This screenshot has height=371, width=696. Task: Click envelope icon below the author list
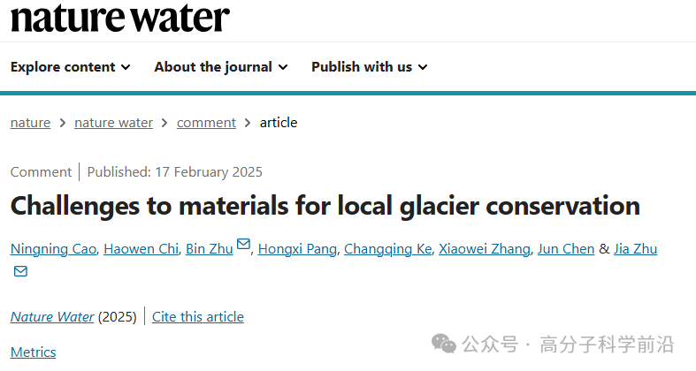pos(20,271)
